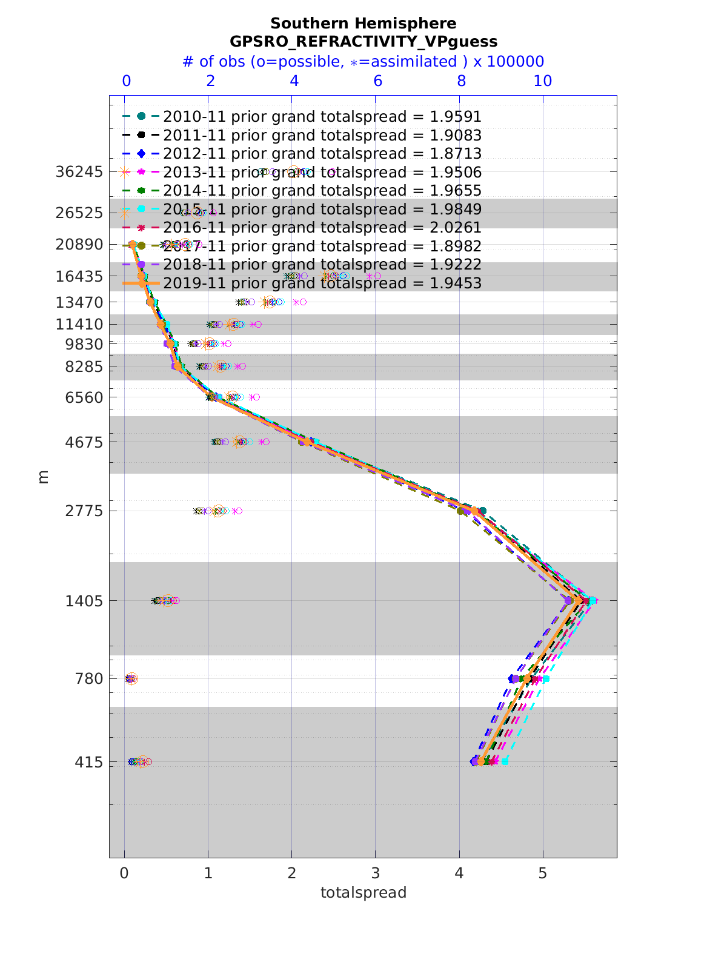Click the 'm' y-axis label

point(42,477)
